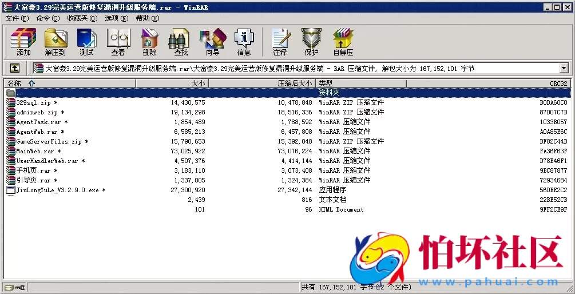Click the parent folder icon in list
The width and height of the screenshot is (575, 294).
(x=11, y=93)
